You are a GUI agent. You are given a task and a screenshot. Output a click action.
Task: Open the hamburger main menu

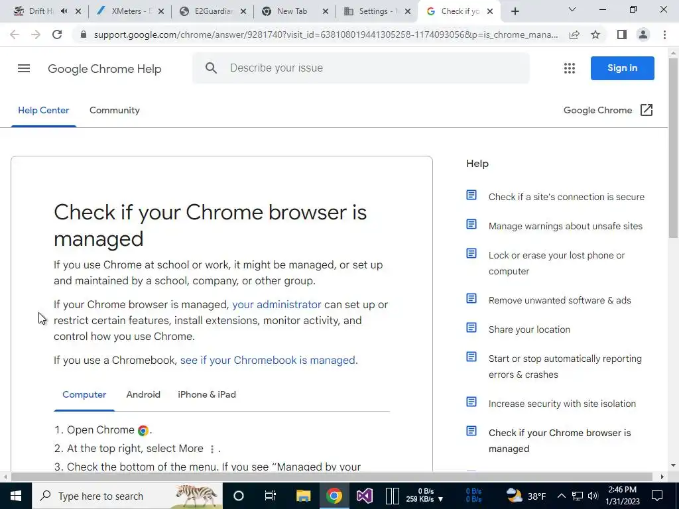[24, 68]
